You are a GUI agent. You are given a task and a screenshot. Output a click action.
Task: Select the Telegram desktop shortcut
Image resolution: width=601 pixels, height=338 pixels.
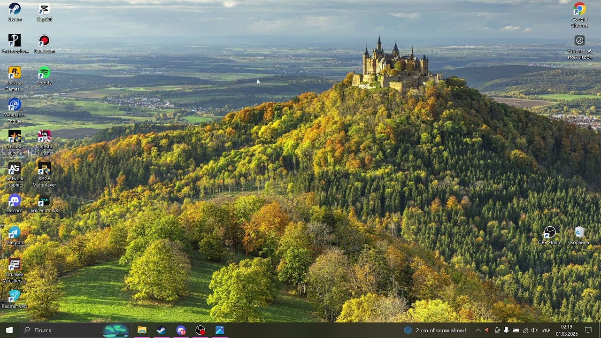click(x=15, y=235)
